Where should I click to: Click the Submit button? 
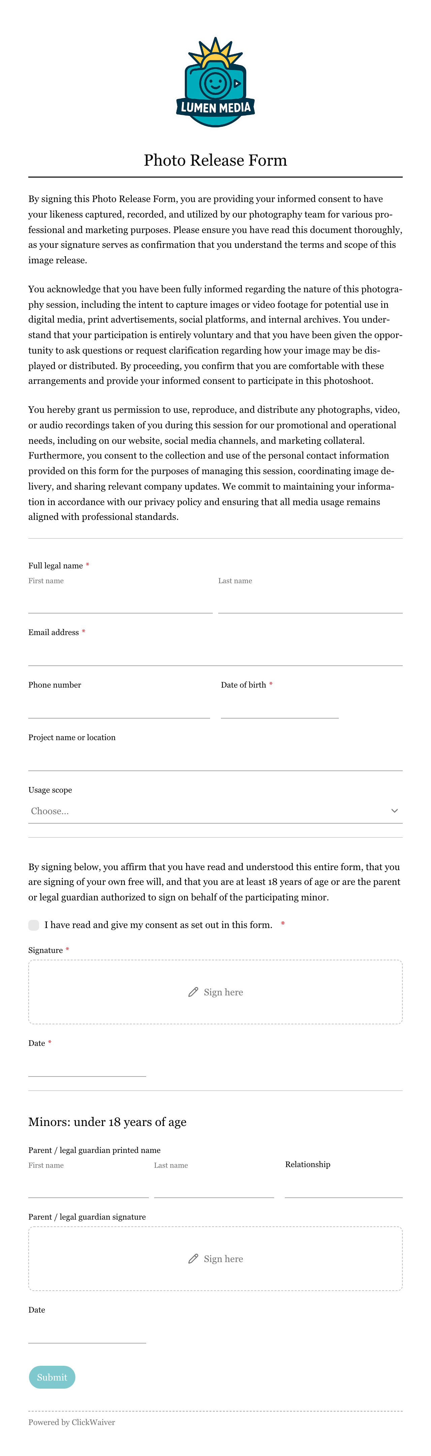tap(52, 1378)
